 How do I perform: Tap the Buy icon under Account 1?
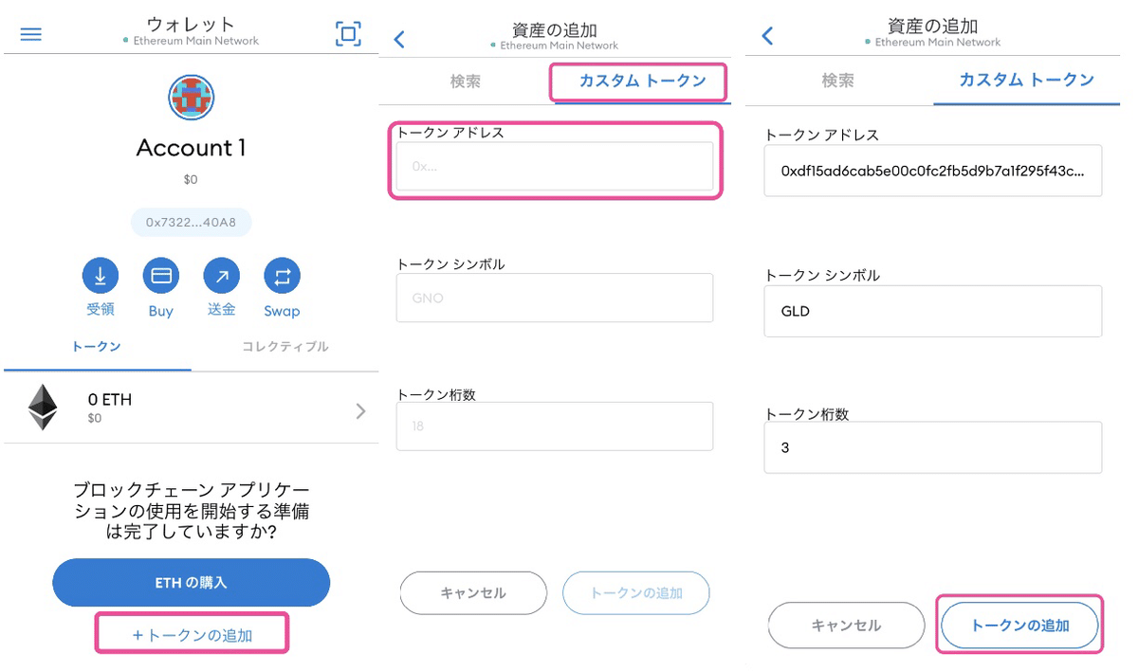160,277
